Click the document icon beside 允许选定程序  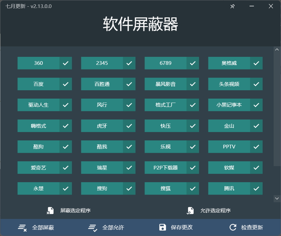[x=191, y=211]
